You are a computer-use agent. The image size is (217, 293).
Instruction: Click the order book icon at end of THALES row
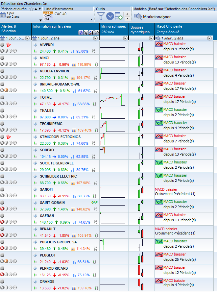pyautogui.click(x=93, y=117)
